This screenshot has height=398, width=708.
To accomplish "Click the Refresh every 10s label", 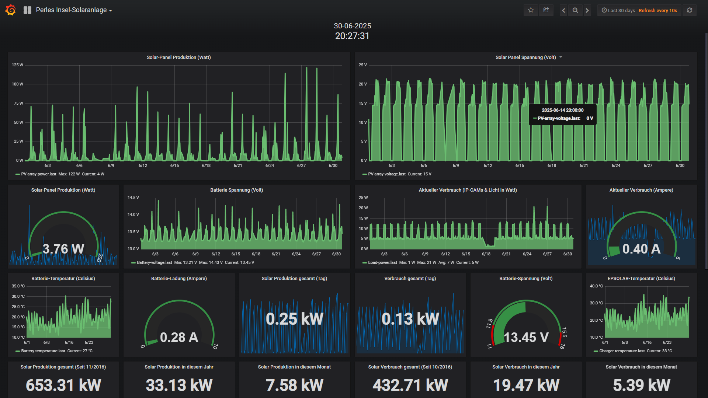I will (657, 10).
